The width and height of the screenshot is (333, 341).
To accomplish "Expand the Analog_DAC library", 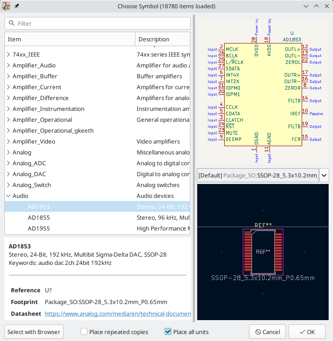I will tap(8, 174).
